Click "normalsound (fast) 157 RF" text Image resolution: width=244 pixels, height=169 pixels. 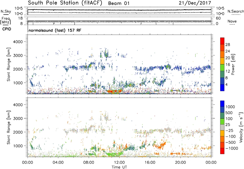55,30
